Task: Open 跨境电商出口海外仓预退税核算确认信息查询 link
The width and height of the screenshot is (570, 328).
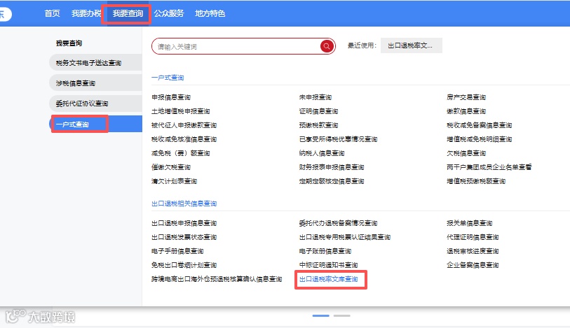Action: pos(217,279)
